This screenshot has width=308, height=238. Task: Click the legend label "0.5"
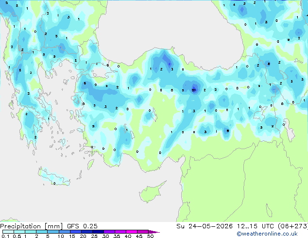point(17,236)
